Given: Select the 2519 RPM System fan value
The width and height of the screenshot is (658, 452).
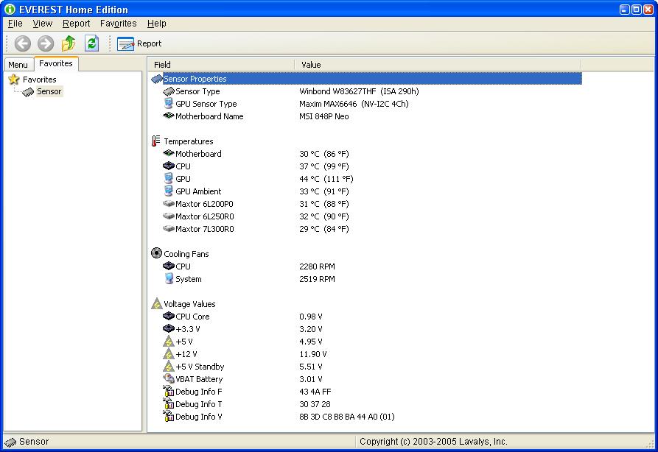Looking at the screenshot, I should click(x=318, y=279).
